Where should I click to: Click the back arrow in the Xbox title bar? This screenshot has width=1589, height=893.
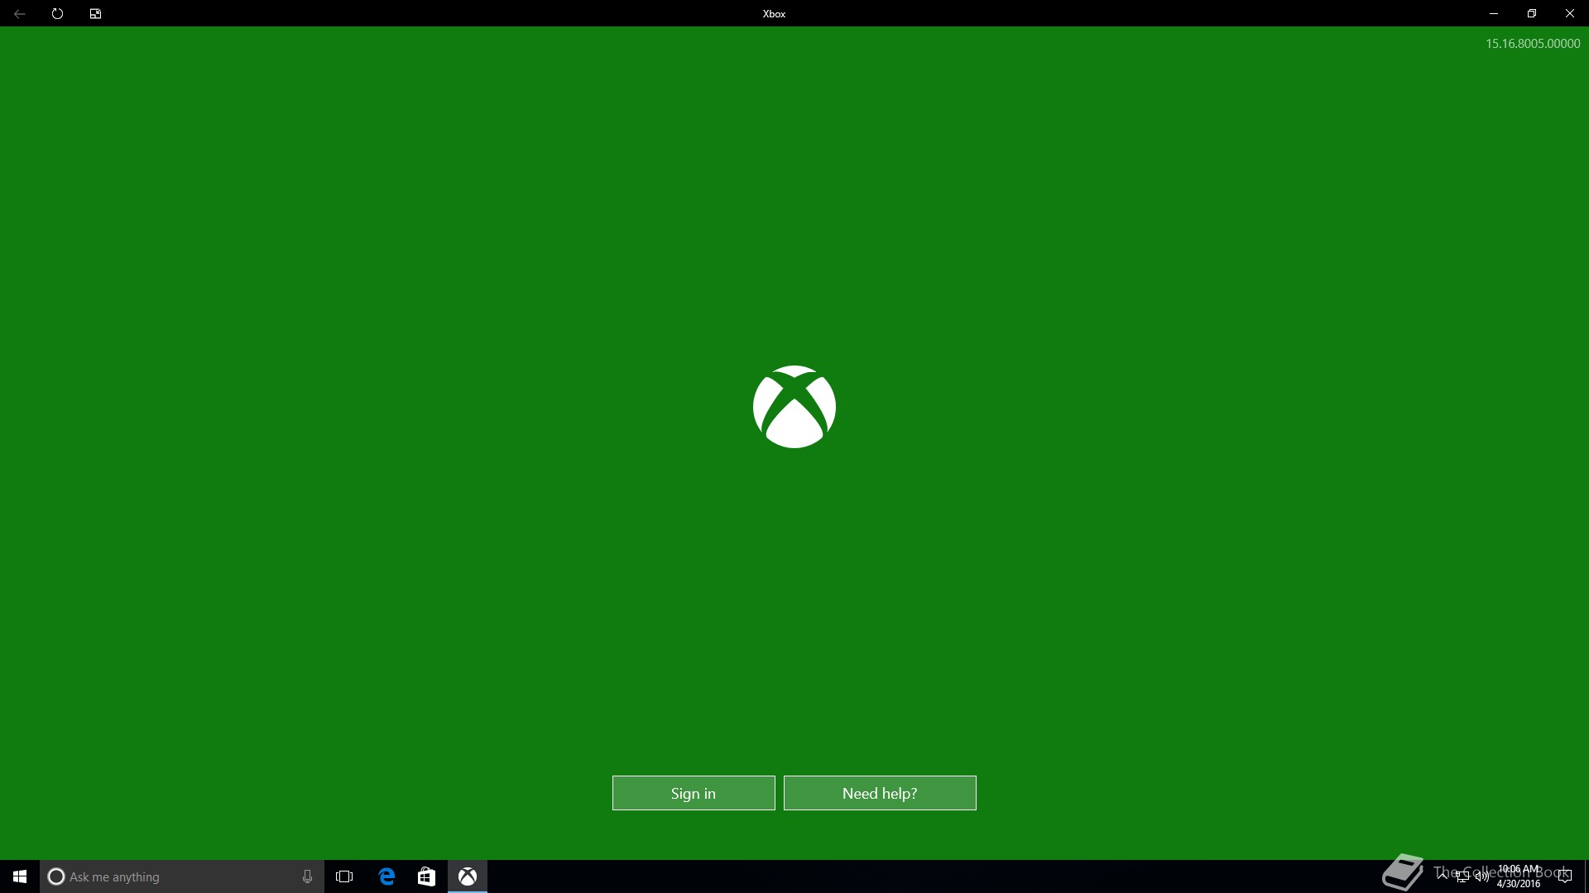coord(19,13)
